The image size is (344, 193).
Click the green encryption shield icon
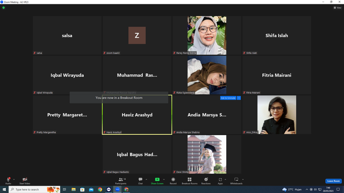pos(4,8)
